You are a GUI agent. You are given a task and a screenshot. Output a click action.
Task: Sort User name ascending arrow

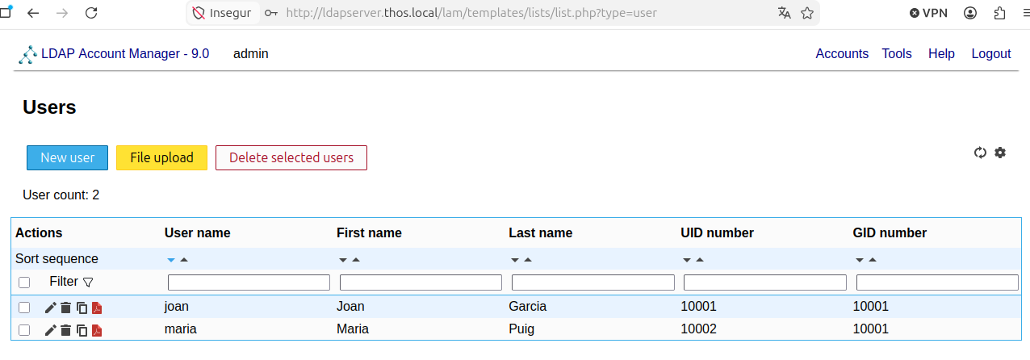pos(184,260)
